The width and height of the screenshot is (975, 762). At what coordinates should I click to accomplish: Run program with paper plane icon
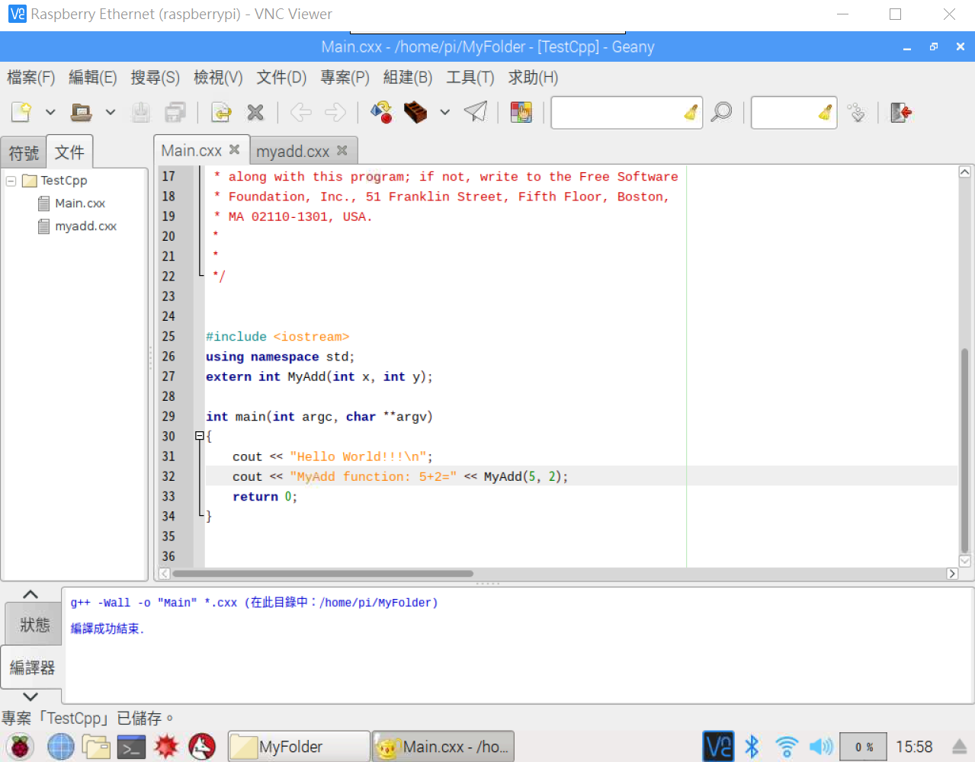(476, 112)
